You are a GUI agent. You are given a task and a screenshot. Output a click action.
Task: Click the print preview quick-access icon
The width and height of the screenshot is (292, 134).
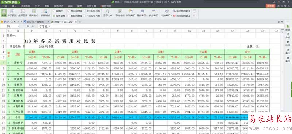tap(11, 22)
